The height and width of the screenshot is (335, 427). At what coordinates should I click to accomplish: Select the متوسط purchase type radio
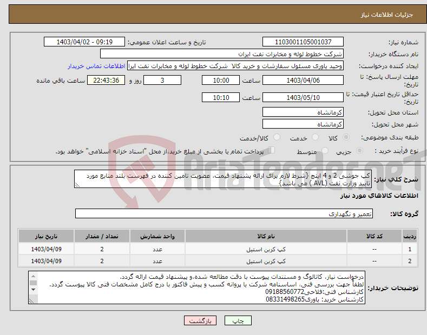coord(325,150)
